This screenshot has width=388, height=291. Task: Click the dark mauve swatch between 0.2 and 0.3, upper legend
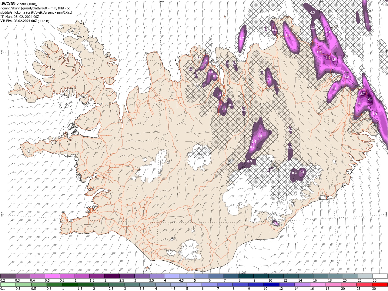click(x=8, y=276)
